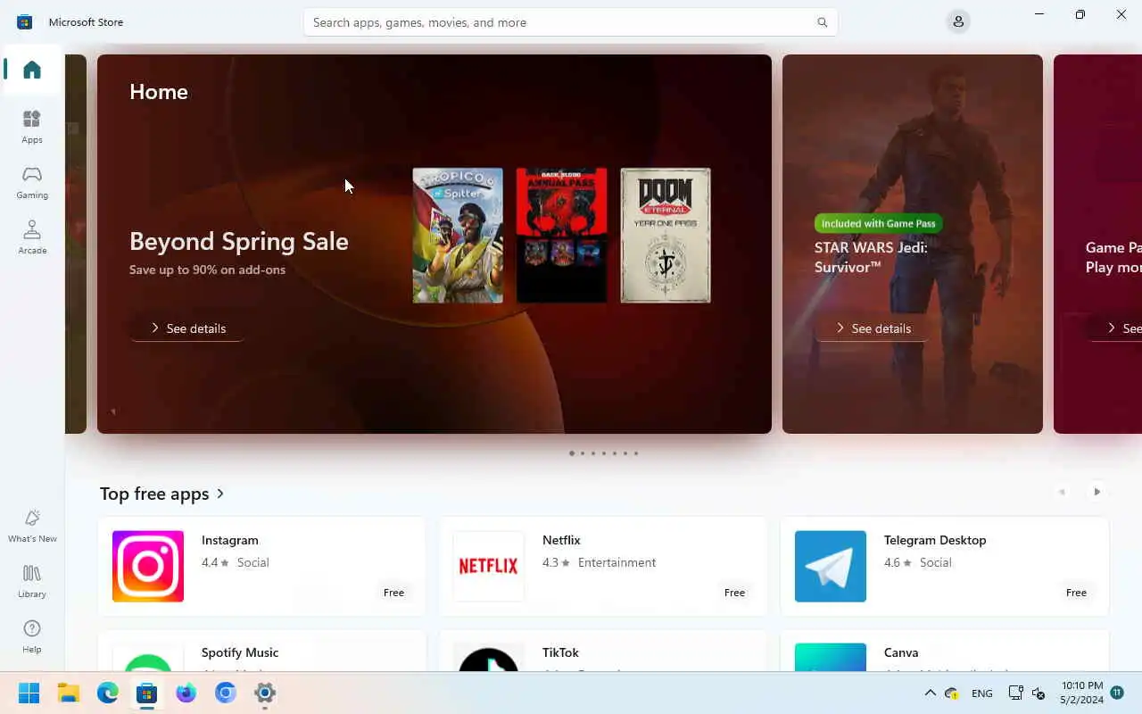
Task: Click the Included with Game Pass badge
Action: point(879,224)
